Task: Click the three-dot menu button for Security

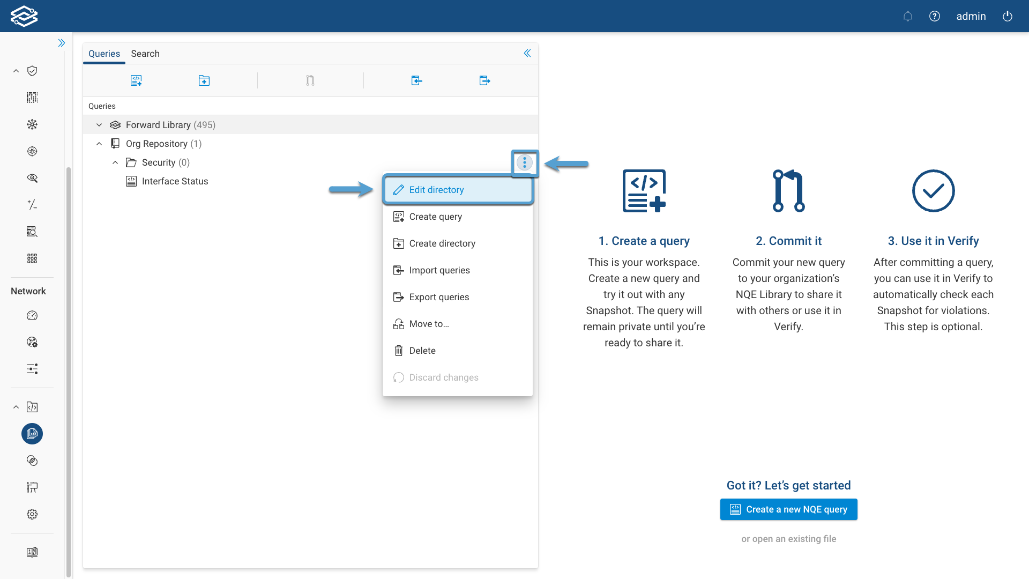Action: pos(524,162)
